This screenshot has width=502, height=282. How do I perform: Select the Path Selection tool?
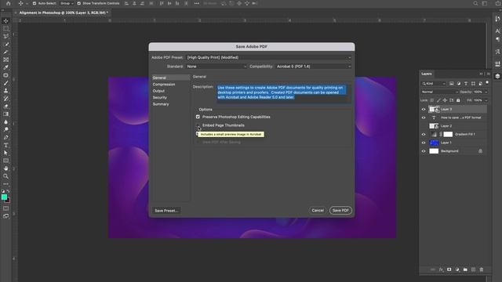click(x=5, y=153)
